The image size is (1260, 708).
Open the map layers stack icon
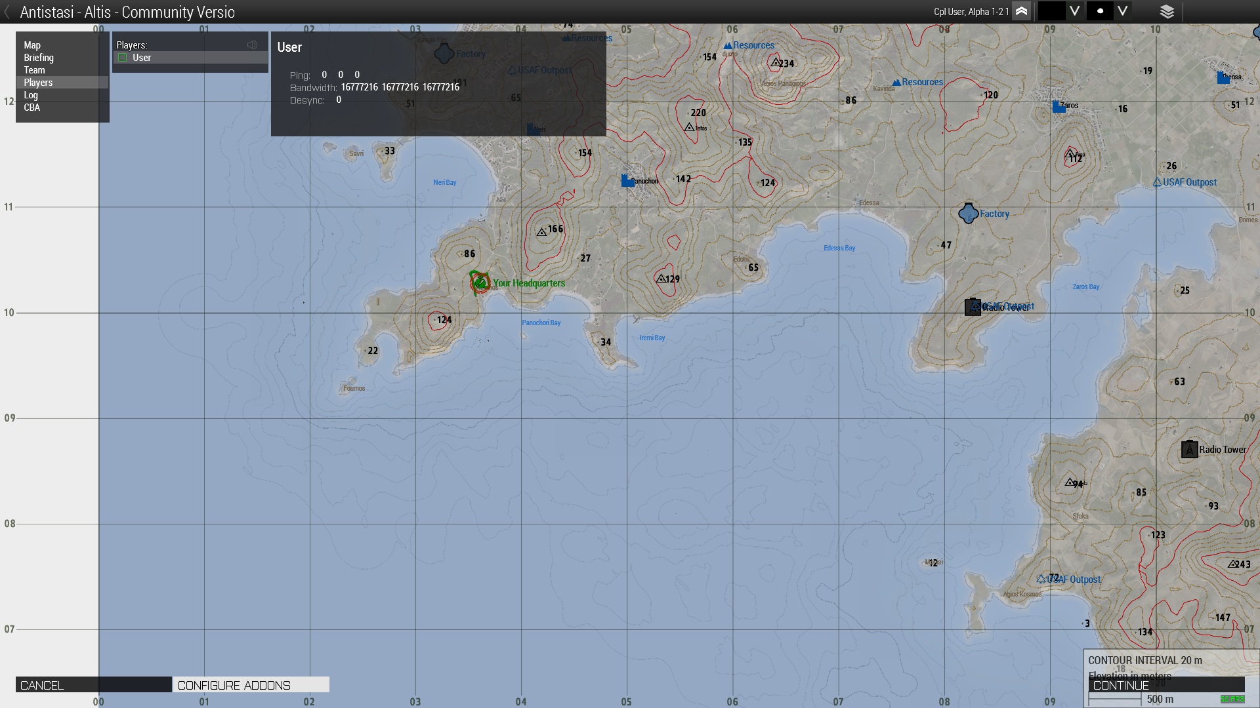pyautogui.click(x=1167, y=11)
